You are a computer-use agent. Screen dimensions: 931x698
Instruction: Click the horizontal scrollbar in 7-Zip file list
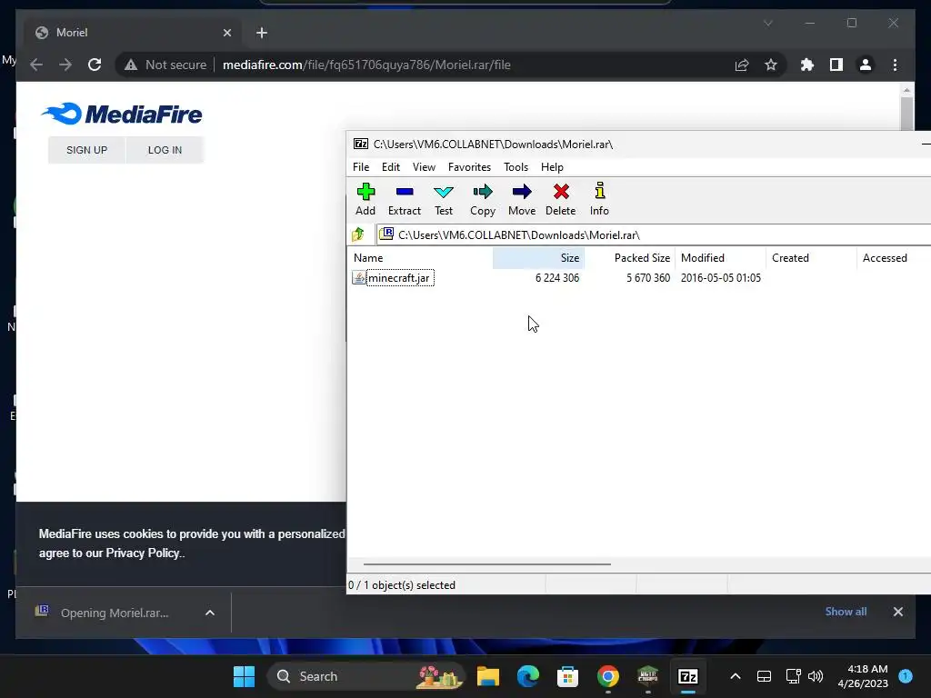pyautogui.click(x=487, y=563)
